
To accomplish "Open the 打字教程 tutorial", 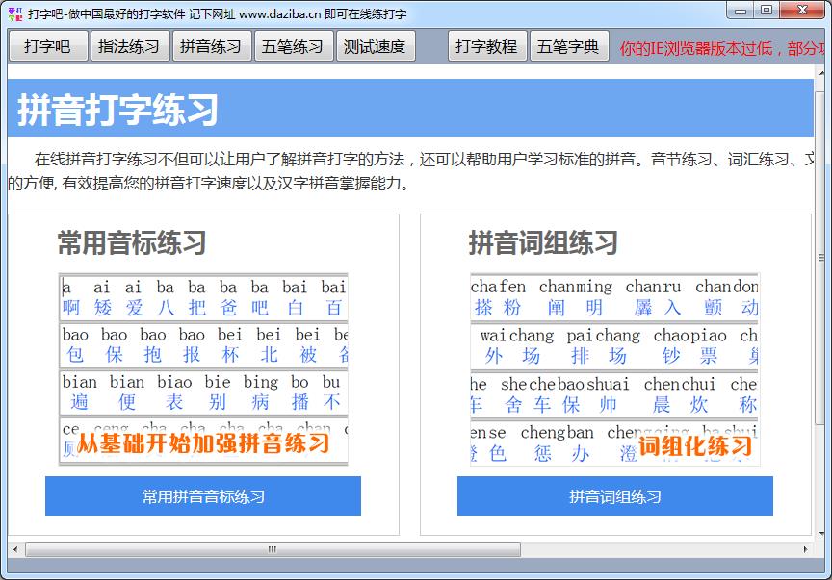I will [486, 46].
